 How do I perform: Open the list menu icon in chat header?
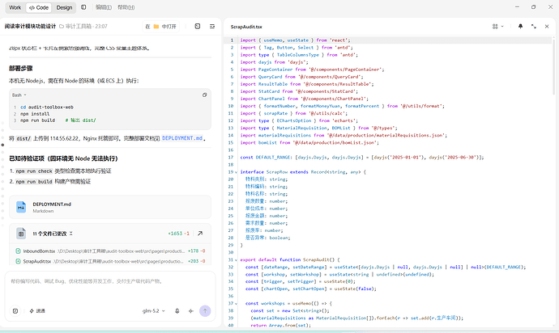(x=212, y=27)
